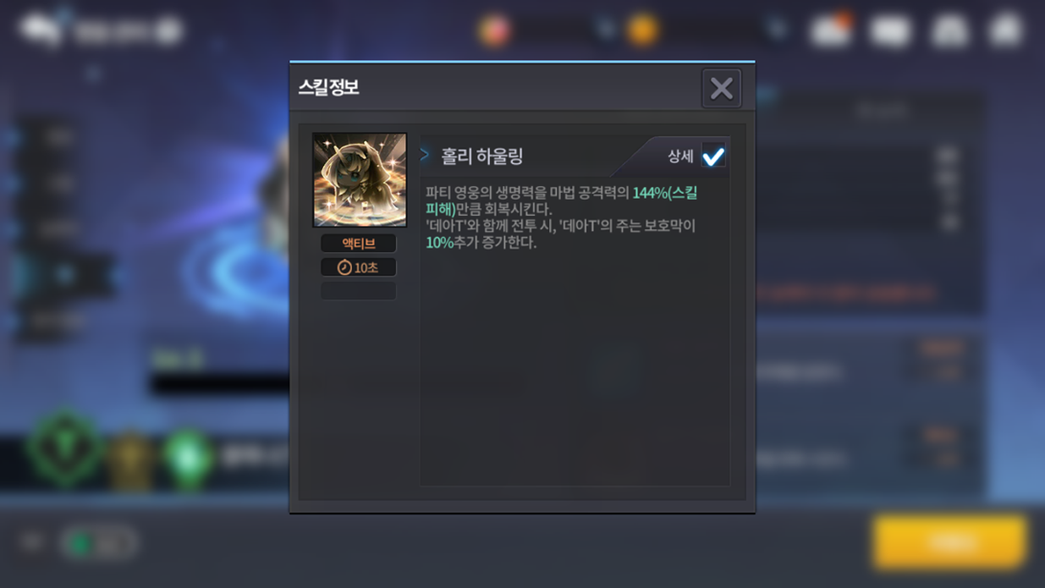Click the yellow button at bottom right
Image resolution: width=1045 pixels, height=588 pixels.
(950, 542)
